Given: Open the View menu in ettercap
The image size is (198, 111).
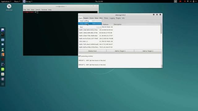Looking at the screenshot, I should [x=96, y=18].
